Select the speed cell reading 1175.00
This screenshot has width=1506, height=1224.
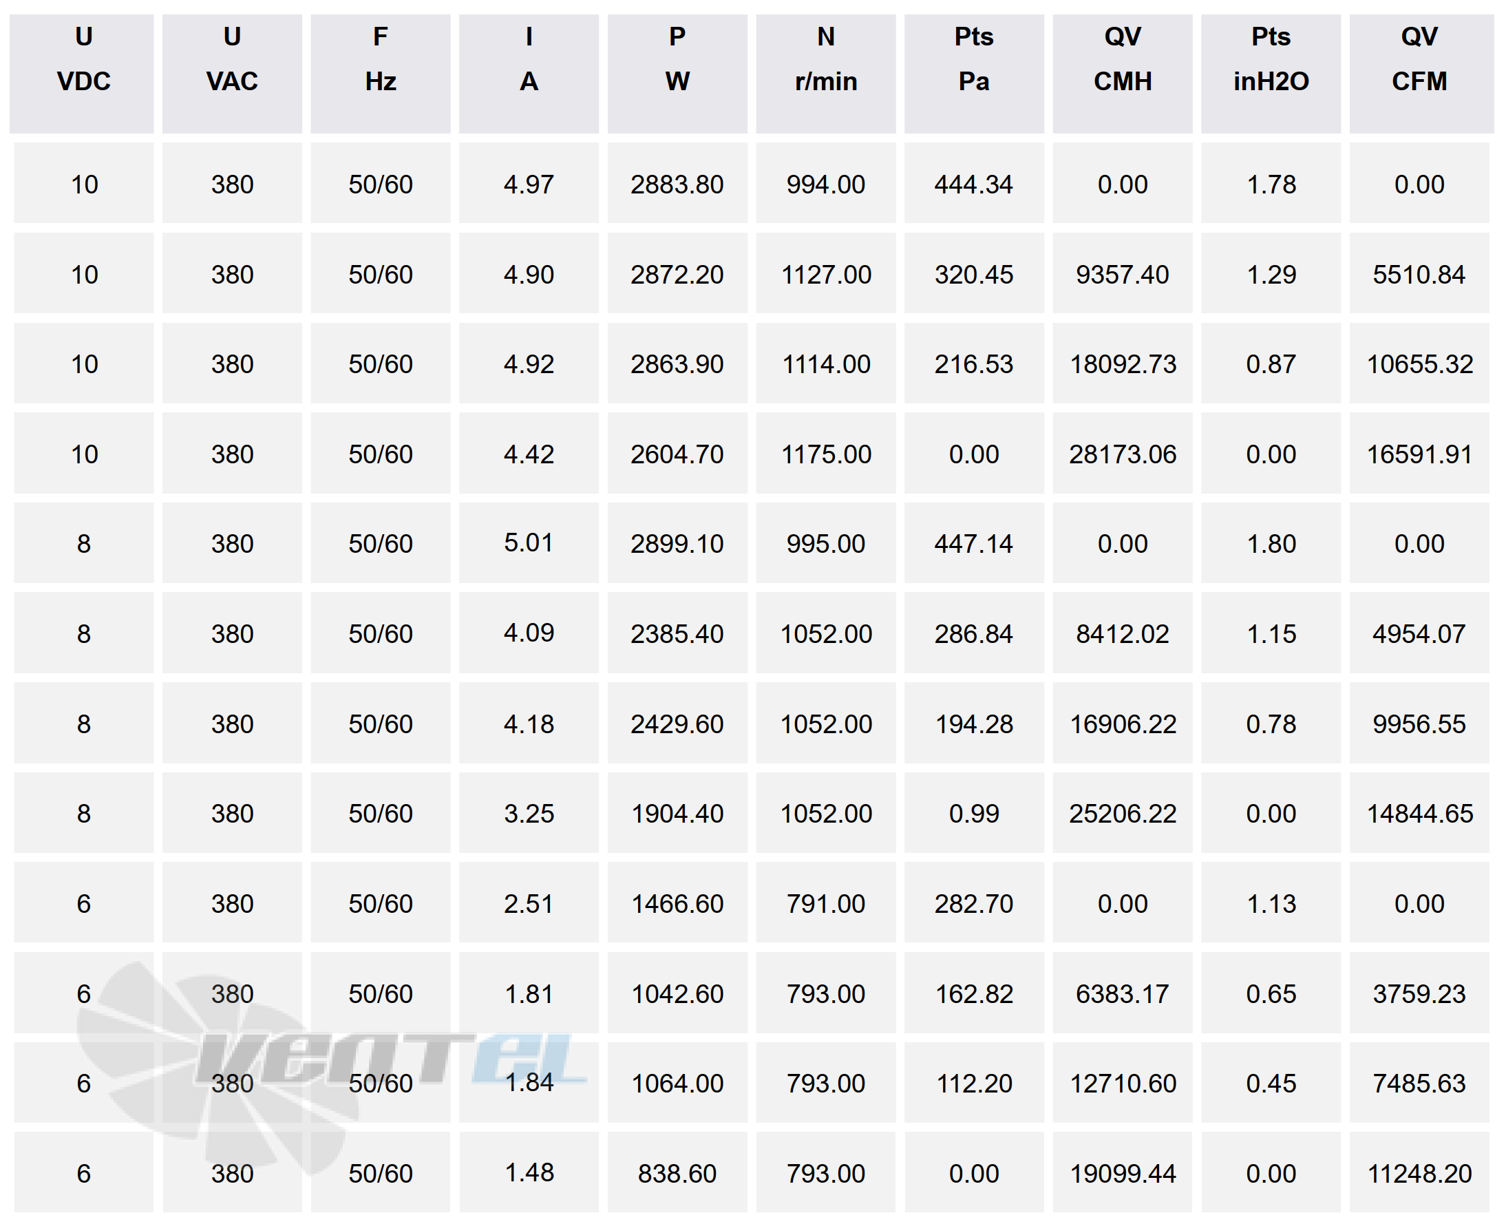(x=826, y=454)
